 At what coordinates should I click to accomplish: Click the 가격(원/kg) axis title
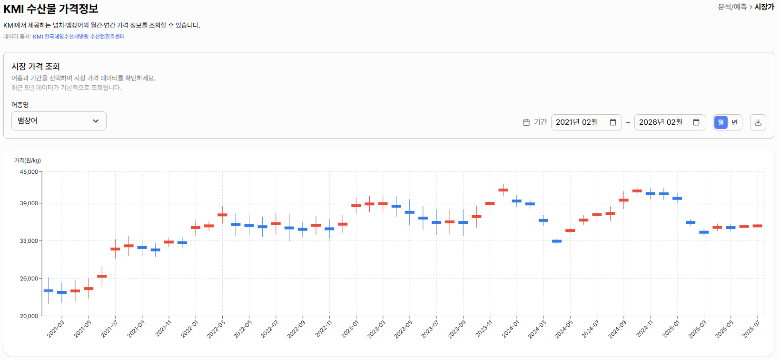click(28, 160)
